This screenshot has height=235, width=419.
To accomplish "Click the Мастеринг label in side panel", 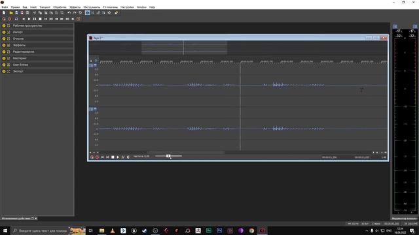I will tap(20, 58).
